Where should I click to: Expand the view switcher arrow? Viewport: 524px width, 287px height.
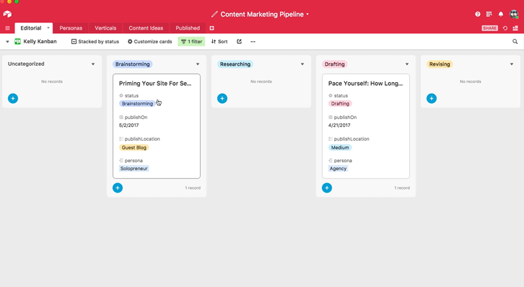(x=7, y=42)
